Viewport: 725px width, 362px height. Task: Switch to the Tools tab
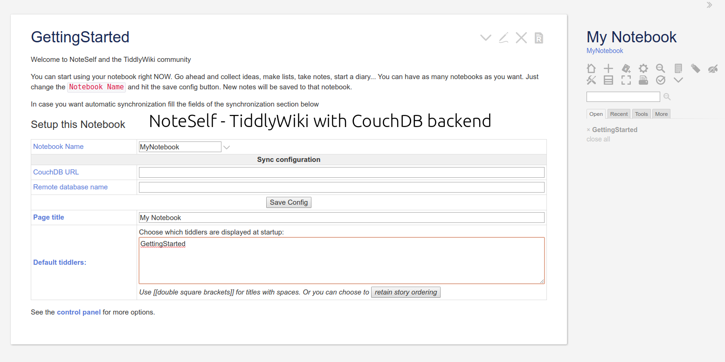641,114
